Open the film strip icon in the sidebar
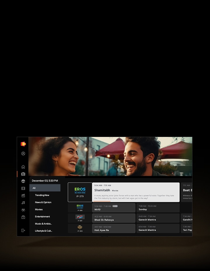This screenshot has width=210, height=271. point(23,188)
